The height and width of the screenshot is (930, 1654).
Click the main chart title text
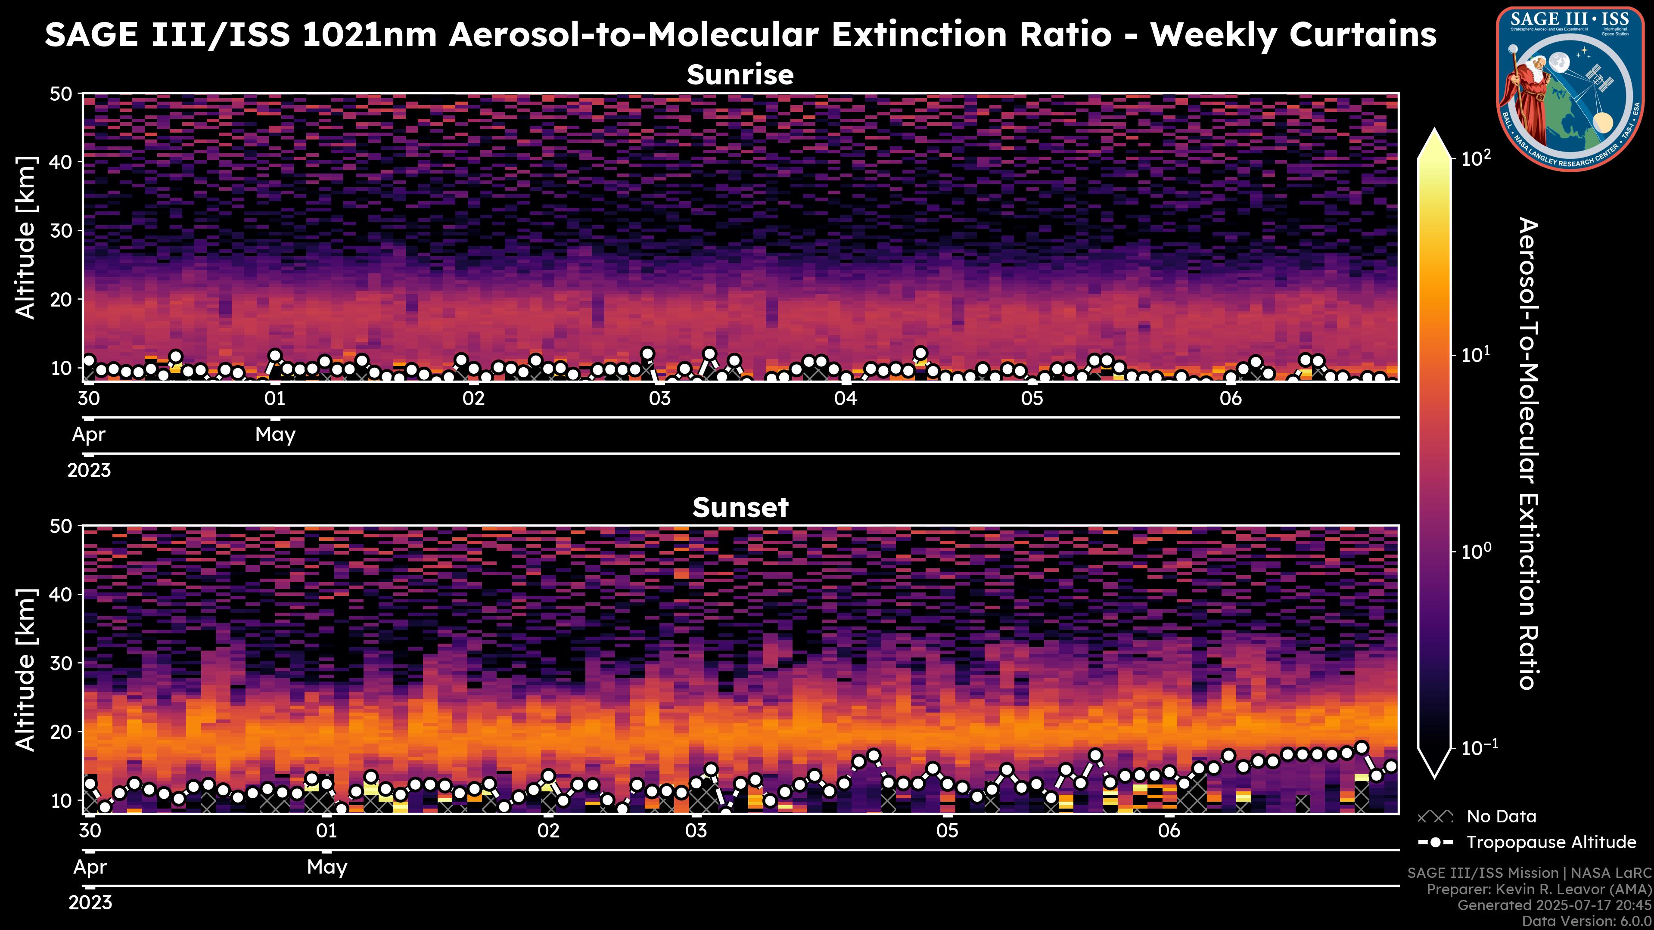point(740,34)
